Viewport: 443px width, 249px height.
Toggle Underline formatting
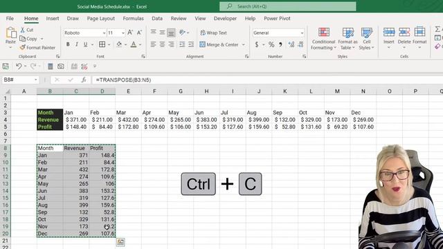(85, 44)
